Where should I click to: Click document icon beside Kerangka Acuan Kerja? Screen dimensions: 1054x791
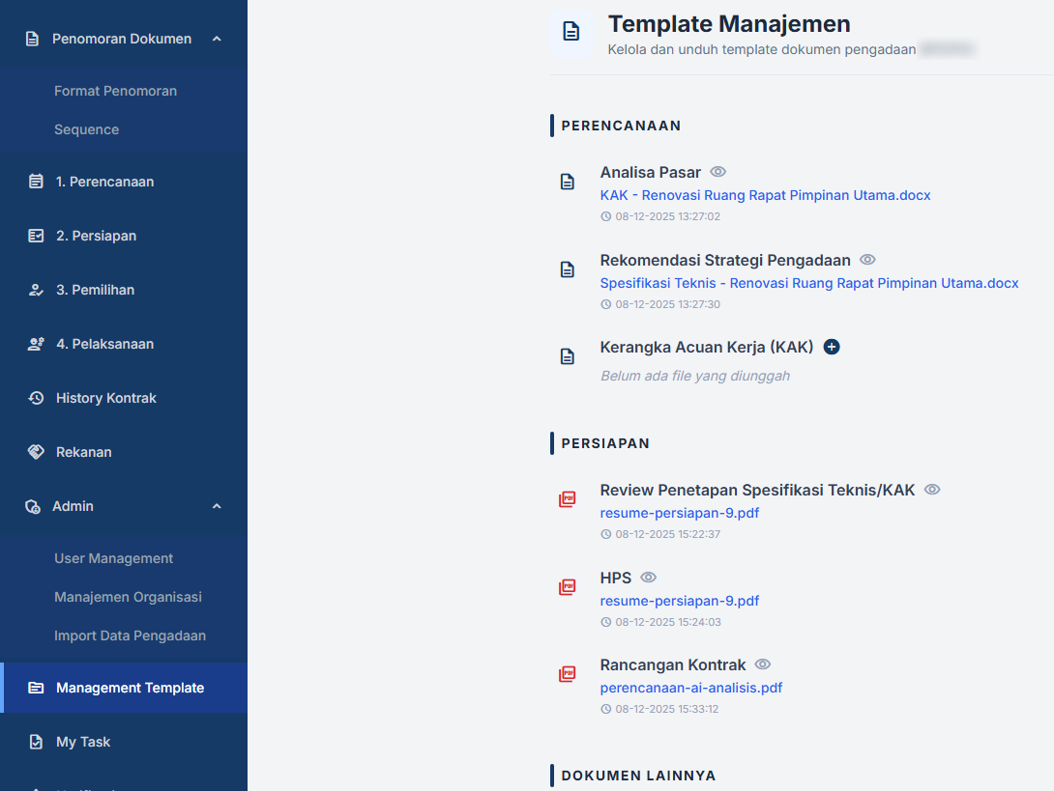[568, 356]
